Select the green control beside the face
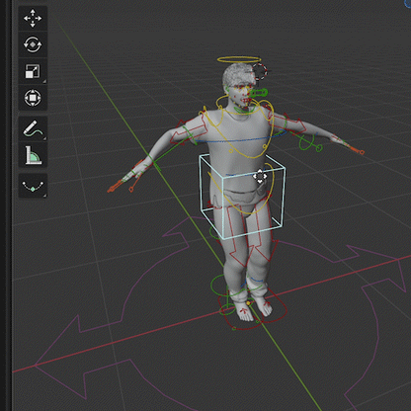 coord(258,93)
